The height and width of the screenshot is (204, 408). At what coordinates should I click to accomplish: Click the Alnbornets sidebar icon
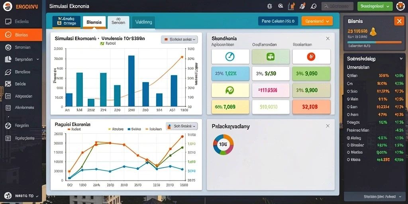coord(8,108)
